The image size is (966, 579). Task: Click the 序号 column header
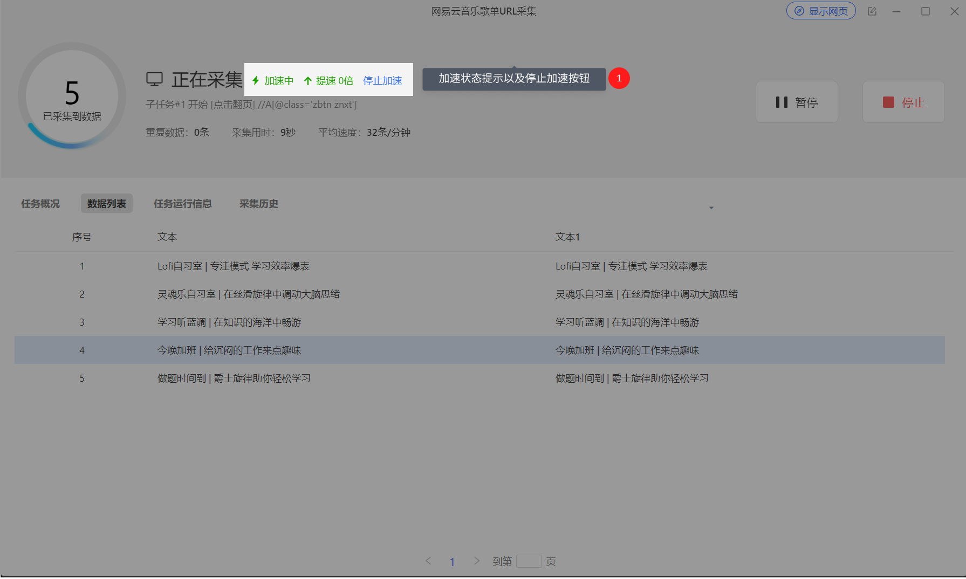(x=82, y=237)
